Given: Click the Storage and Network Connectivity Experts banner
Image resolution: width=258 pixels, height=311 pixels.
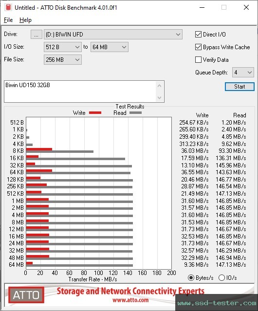Looking at the screenshot, I should 130,291.
